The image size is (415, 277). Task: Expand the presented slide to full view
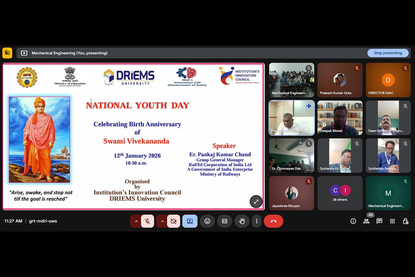pyautogui.click(x=256, y=201)
